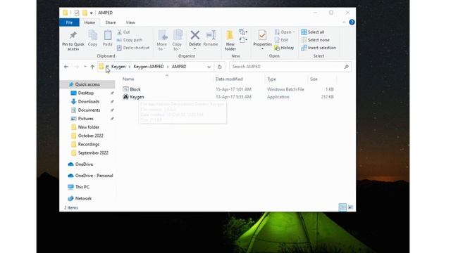The image size is (451, 253).
Task: Open the September 2022 folder
Action: (93, 153)
